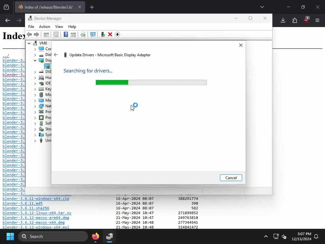Show hidden tray icons chevron
This screenshot has width=325, height=244.
click(x=266, y=236)
